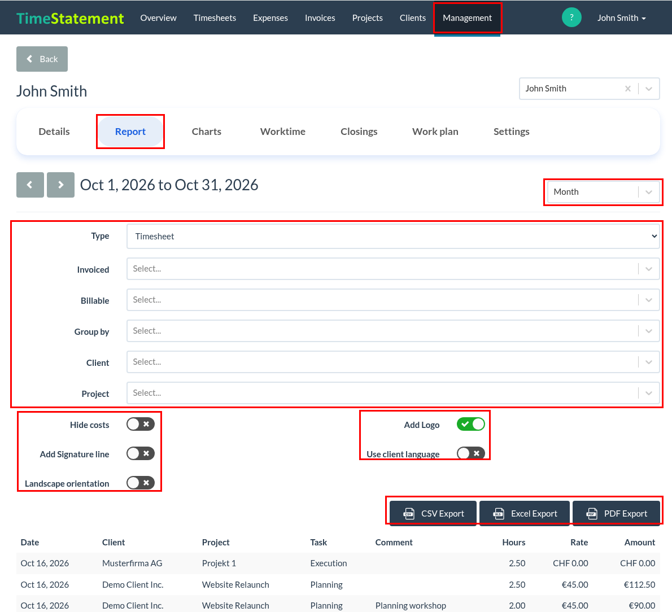Toggle Use client language switch
This screenshot has width=672, height=612.
[x=470, y=453]
